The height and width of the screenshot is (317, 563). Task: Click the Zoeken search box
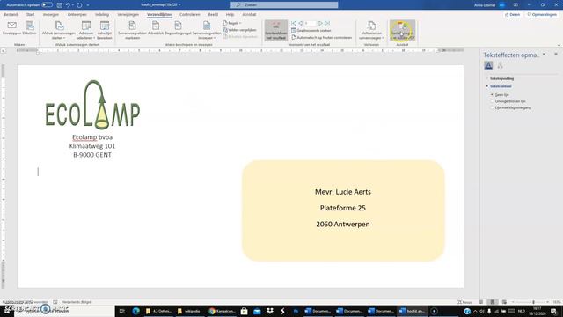284,5
